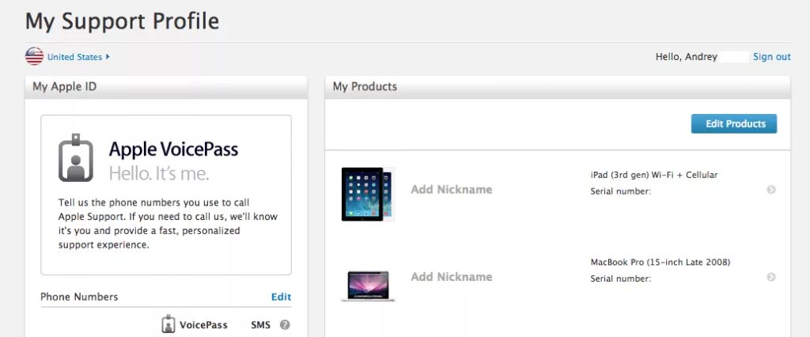
Task: Click the My Apple ID panel header
Action: pos(166,87)
